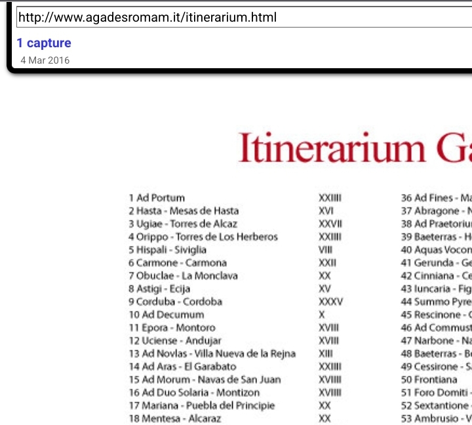Open the "1 capture" link
Screen dimensions: 472x425
click(x=44, y=43)
